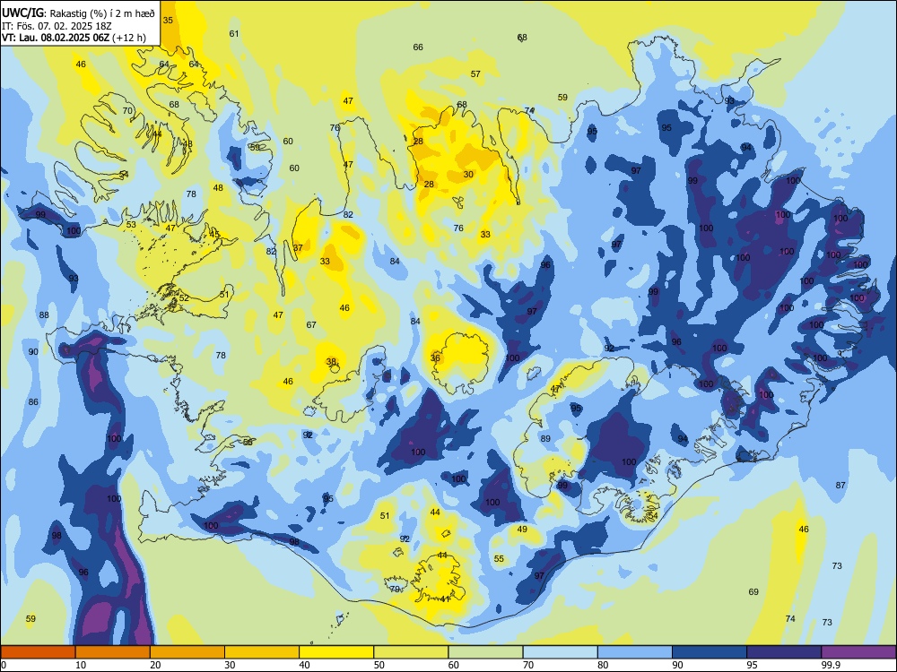
Task: Click the title text 'Rakastig (%) í 2 m hæð'
Action: pos(103,13)
